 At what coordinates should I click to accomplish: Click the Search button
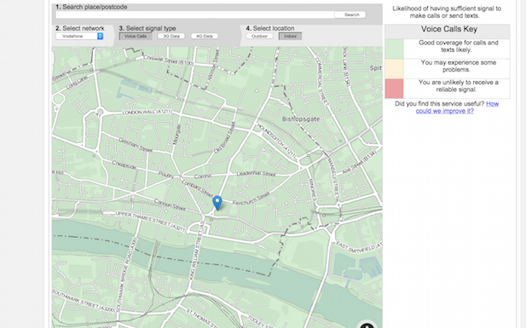[350, 14]
